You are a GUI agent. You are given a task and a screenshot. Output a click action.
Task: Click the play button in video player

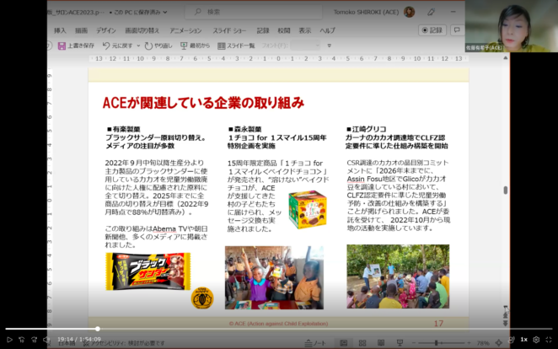(x=10, y=339)
